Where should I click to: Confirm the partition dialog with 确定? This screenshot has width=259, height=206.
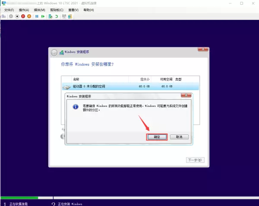[x=157, y=137]
